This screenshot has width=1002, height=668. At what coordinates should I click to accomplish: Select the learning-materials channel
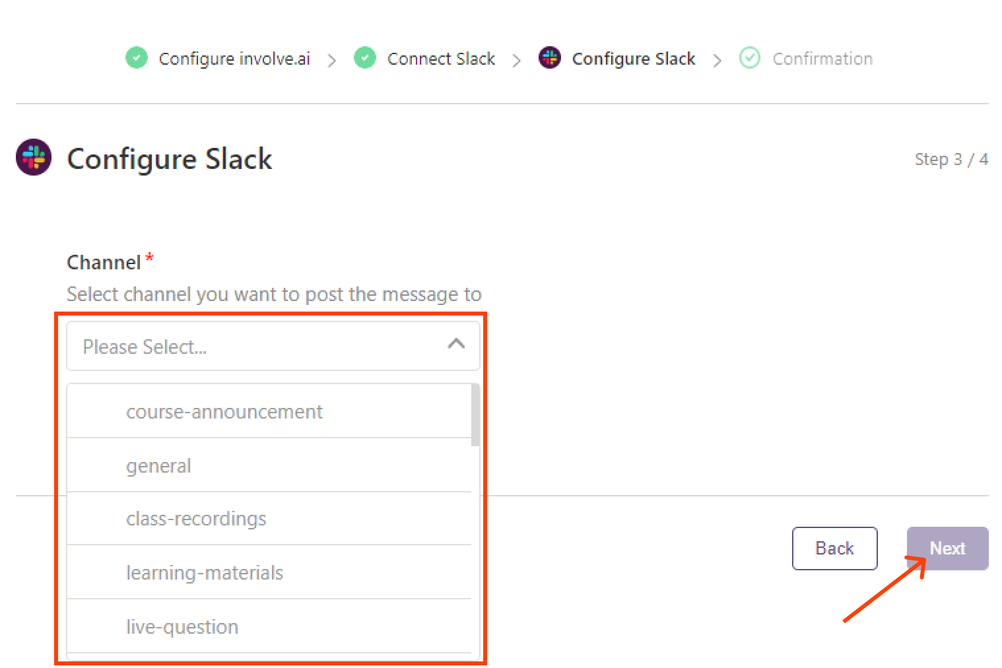(269, 572)
